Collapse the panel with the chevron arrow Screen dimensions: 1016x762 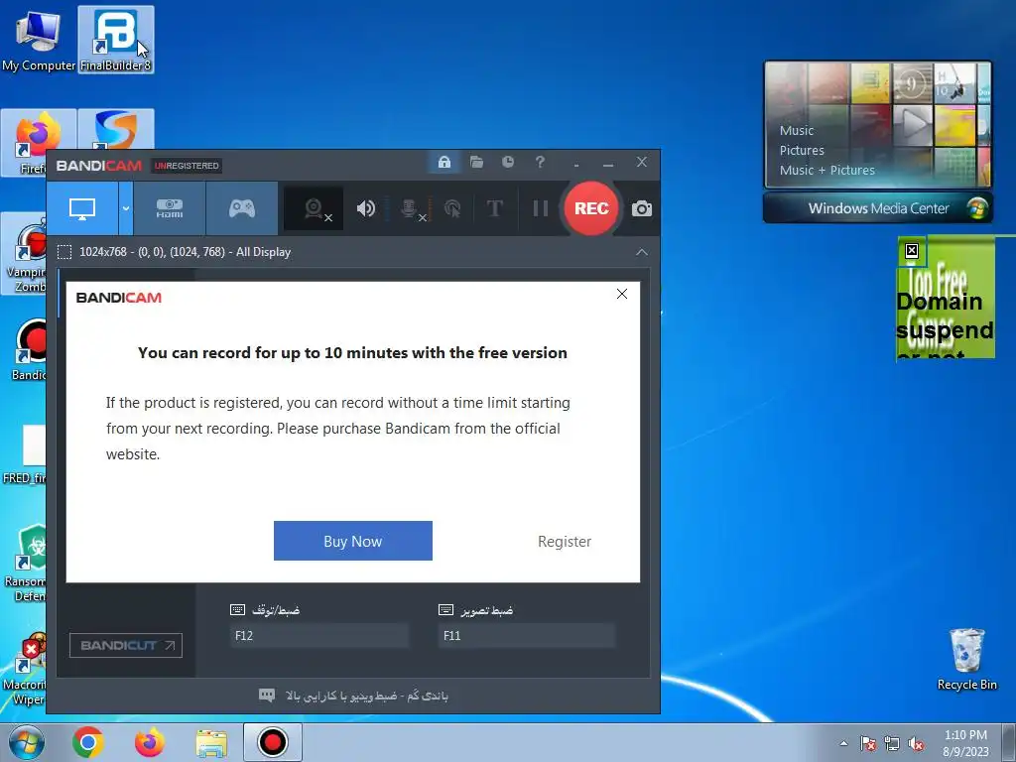click(x=642, y=252)
